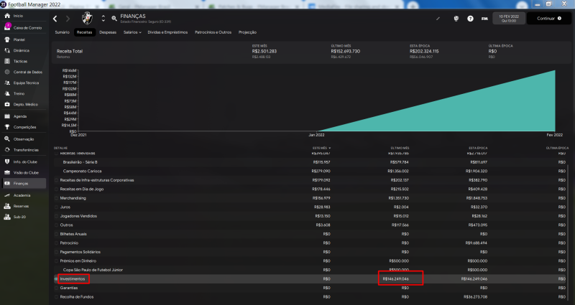Open the FM menu icon
Image resolution: width=575 pixels, height=305 pixels.
click(x=484, y=18)
